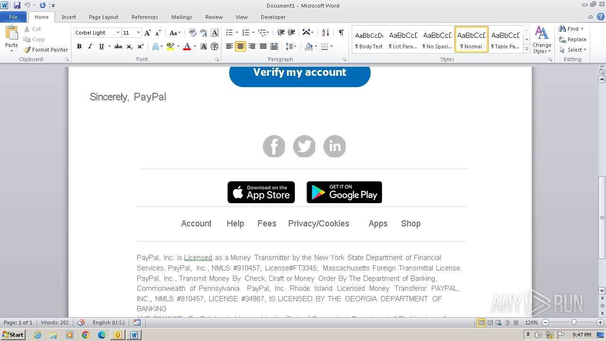The height and width of the screenshot is (341, 606).
Task: Open Internet Explorer from the taskbar
Action: [x=37, y=335]
